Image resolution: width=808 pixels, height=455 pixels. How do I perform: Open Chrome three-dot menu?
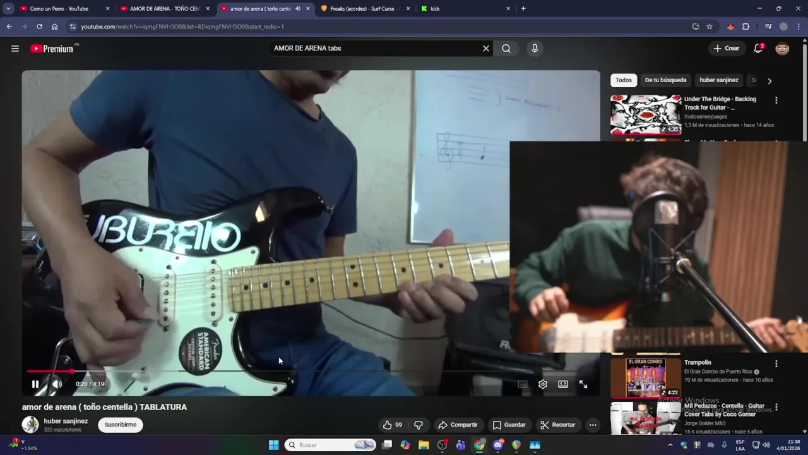pos(799,27)
